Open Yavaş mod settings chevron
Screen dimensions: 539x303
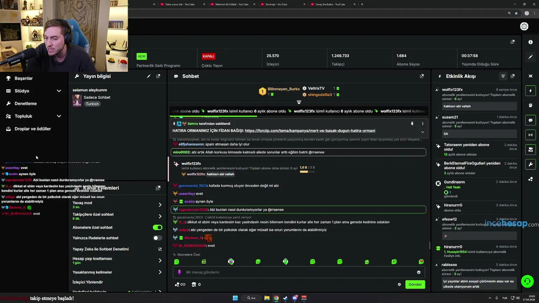(x=160, y=205)
